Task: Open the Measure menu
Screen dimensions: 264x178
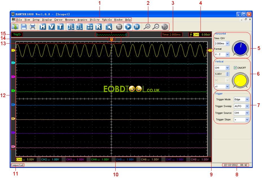Action: [70, 20]
